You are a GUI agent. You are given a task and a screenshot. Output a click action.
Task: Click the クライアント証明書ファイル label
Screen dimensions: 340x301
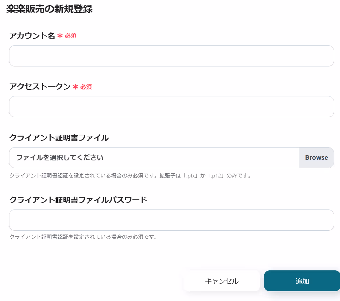pyautogui.click(x=59, y=137)
